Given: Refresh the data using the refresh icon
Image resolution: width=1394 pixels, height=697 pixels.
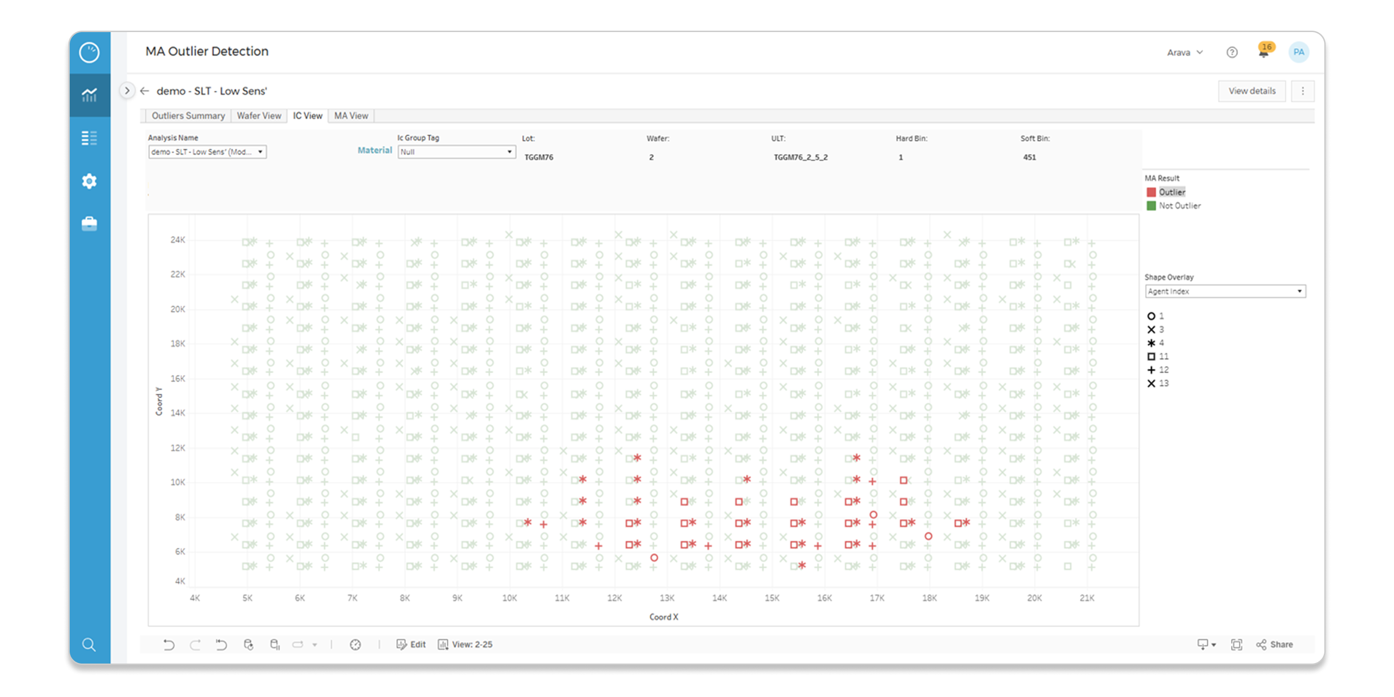Looking at the screenshot, I should click(x=249, y=644).
